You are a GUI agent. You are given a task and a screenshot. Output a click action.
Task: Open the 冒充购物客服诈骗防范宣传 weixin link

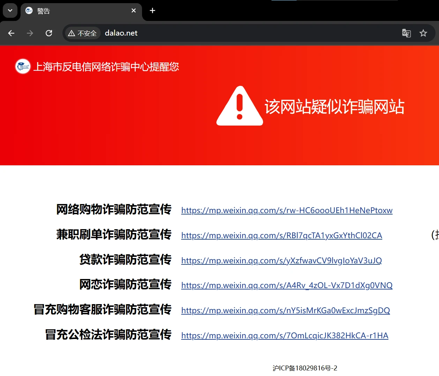pos(285,310)
